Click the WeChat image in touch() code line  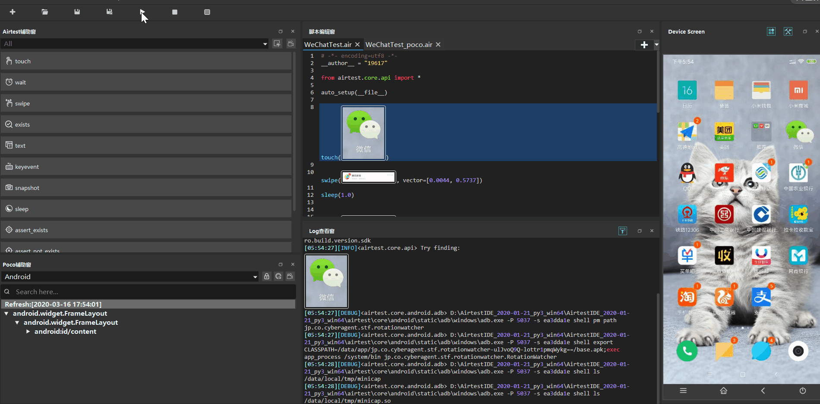click(x=363, y=133)
